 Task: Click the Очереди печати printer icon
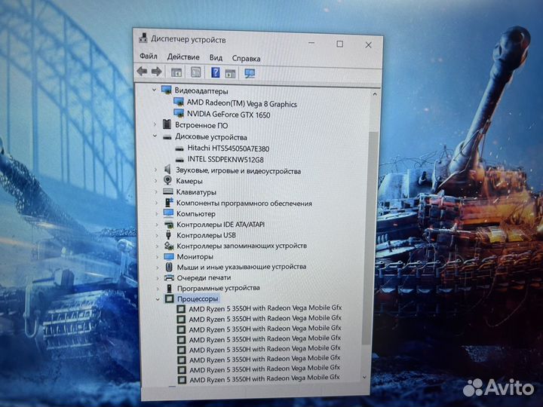(170, 277)
